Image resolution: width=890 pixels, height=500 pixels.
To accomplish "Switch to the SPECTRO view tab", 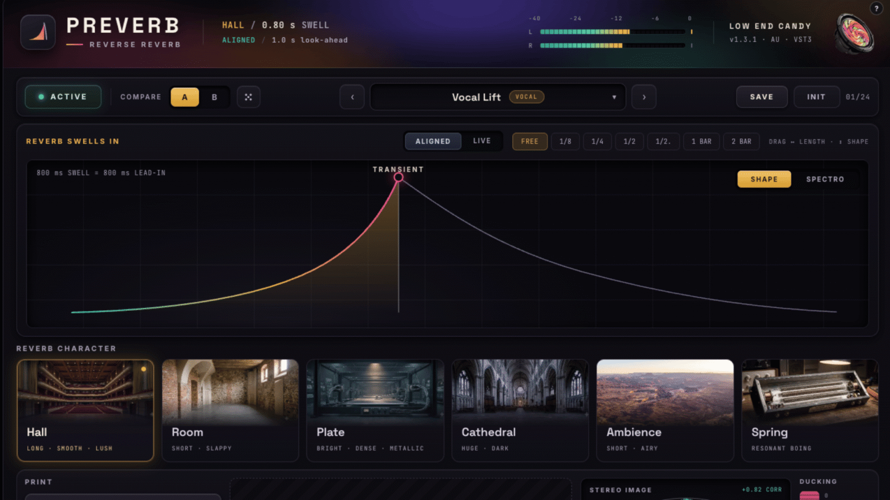I will [x=825, y=179].
